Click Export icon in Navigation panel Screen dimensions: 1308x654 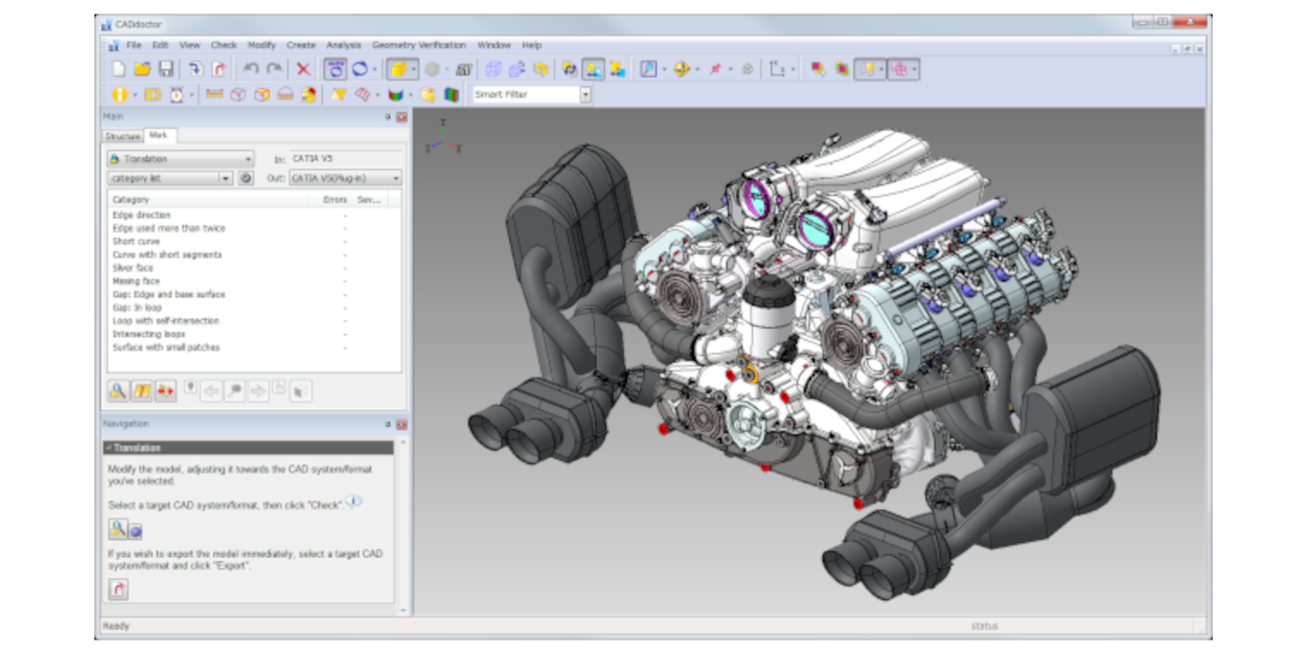[x=119, y=590]
